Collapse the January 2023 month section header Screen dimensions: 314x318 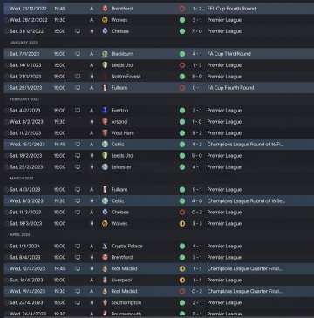coord(24,43)
